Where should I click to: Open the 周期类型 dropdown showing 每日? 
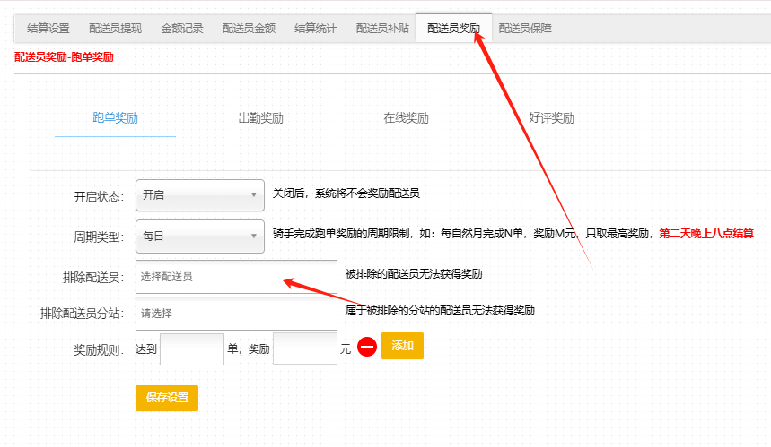[199, 236]
